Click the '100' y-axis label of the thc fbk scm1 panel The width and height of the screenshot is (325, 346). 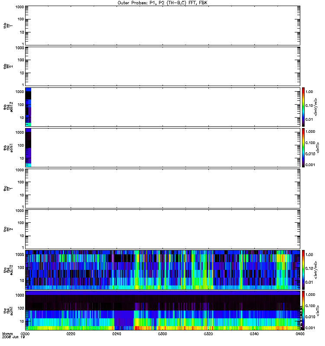pyautogui.click(x=21, y=308)
